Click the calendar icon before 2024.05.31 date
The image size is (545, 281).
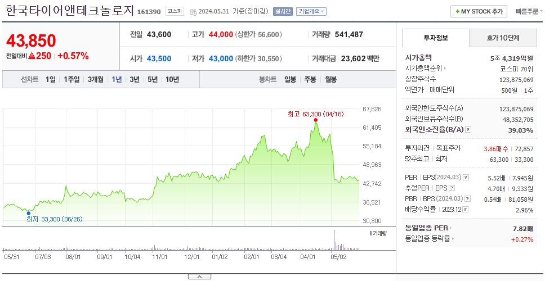click(193, 12)
